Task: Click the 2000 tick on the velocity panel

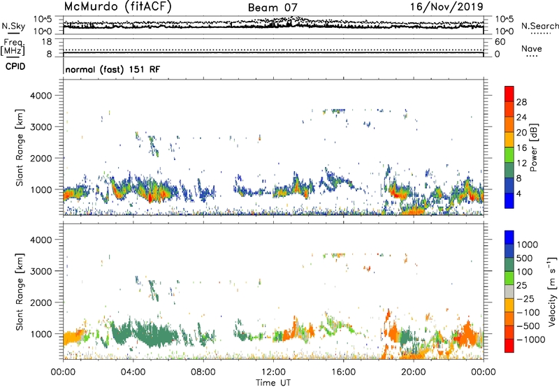Action: [41, 302]
